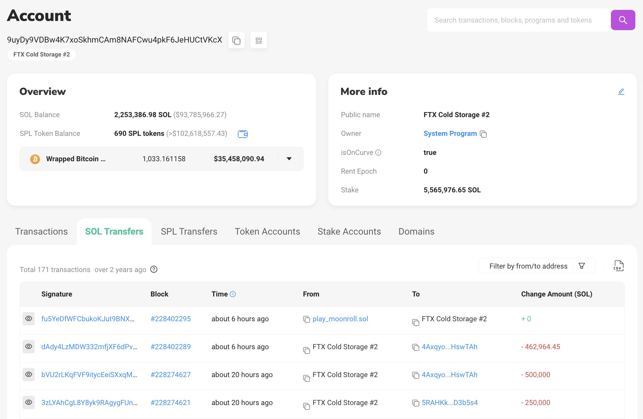Image resolution: width=643 pixels, height=419 pixels.
Task: Copy the System Program owner address
Action: tap(483, 134)
